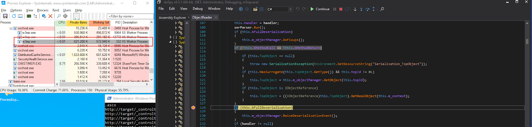Click Navigate Forward arrow in dnSpy
This screenshot has width=532, height=127.
[x=247, y=9]
